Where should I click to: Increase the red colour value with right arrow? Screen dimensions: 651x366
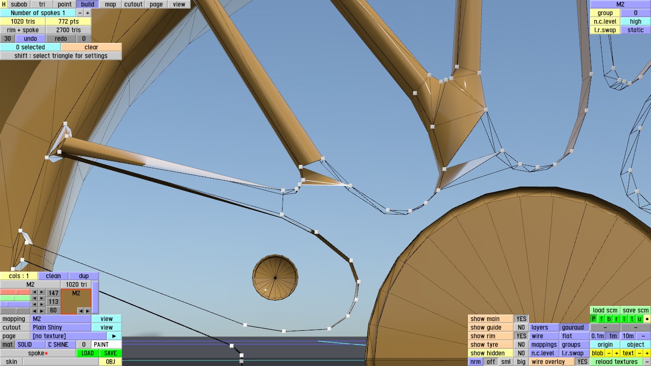point(42,292)
